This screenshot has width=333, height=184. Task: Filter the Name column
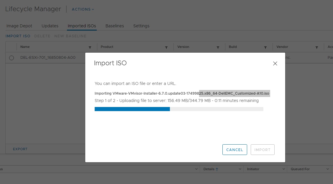click(x=90, y=48)
